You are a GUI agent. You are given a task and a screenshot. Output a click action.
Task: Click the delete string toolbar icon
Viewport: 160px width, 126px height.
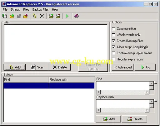point(58,16)
